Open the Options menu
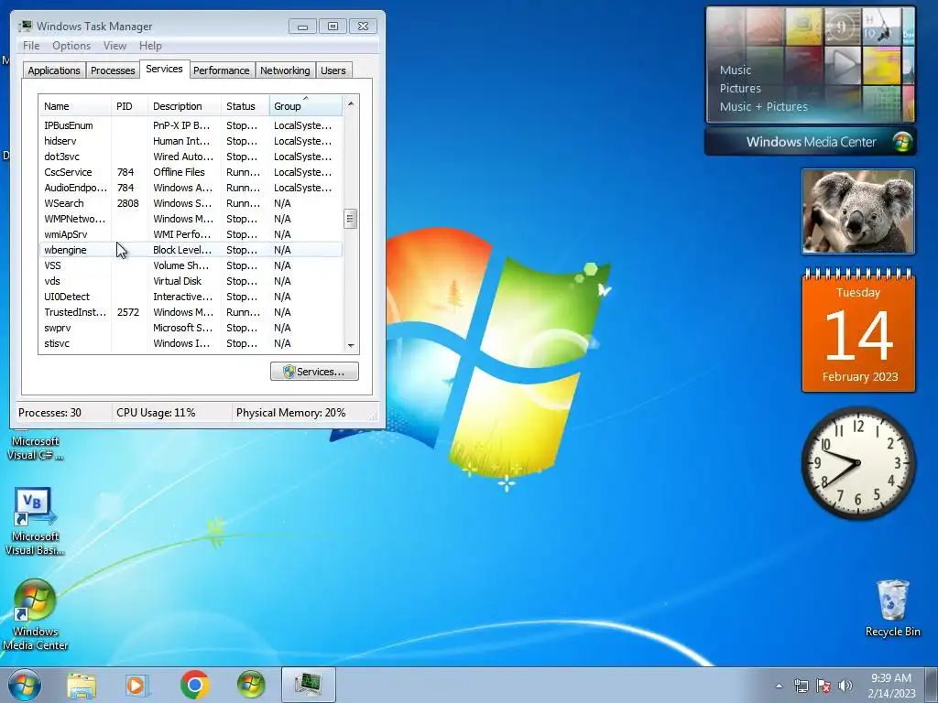This screenshot has width=938, height=703. point(71,46)
